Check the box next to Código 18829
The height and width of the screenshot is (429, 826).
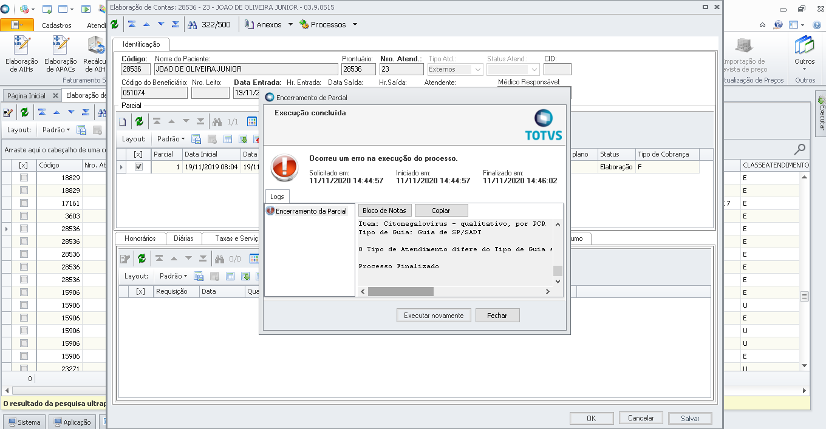22,177
